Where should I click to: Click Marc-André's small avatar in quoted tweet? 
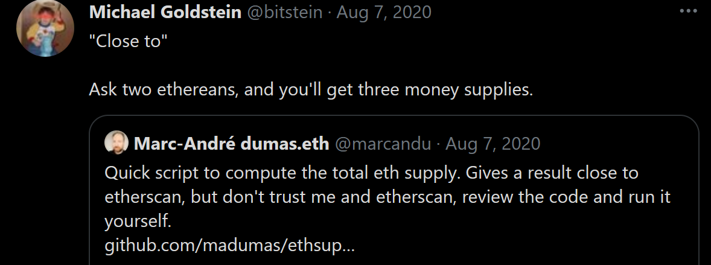click(116, 143)
